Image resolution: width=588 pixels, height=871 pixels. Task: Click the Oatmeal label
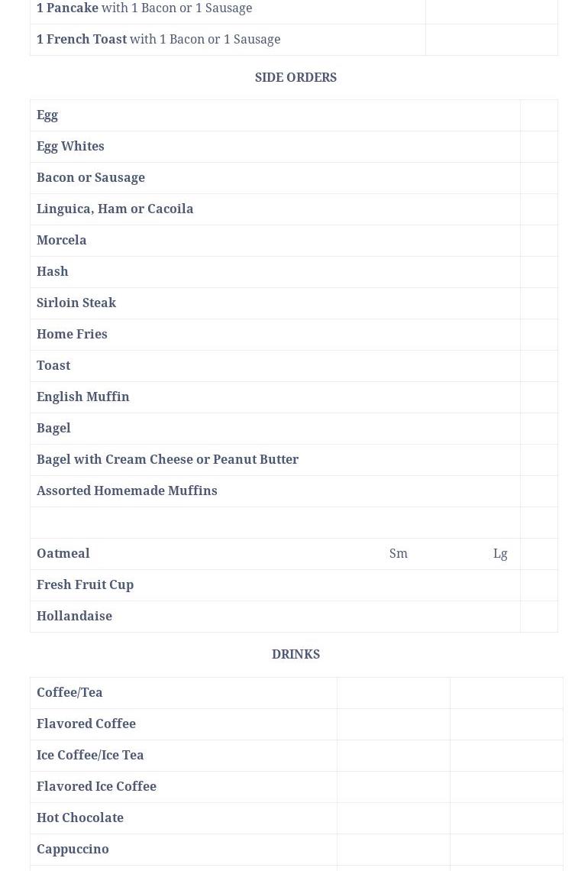point(63,553)
